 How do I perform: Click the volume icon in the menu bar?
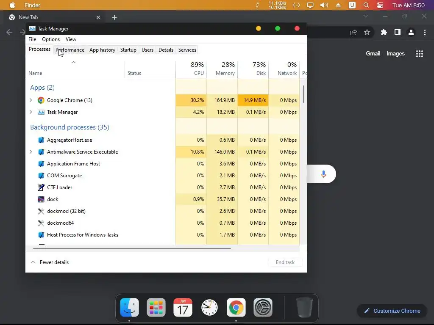pos(324,5)
